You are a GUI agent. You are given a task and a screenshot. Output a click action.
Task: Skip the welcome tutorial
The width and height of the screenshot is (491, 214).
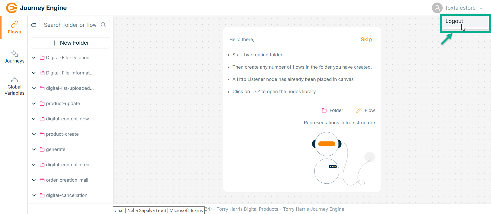click(366, 40)
